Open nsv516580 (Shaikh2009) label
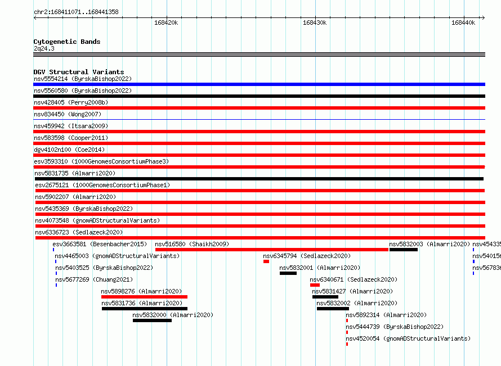 [192, 244]
